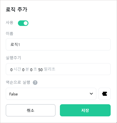The width and height of the screenshot is (117, 123).
Task: Click the help question mark icon
Action: (x=35, y=82)
